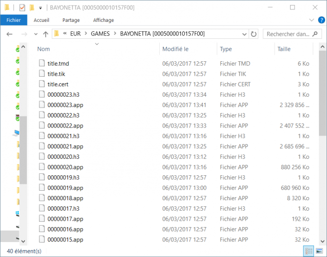Click navigation pane scroll down arrow

(23, 242)
